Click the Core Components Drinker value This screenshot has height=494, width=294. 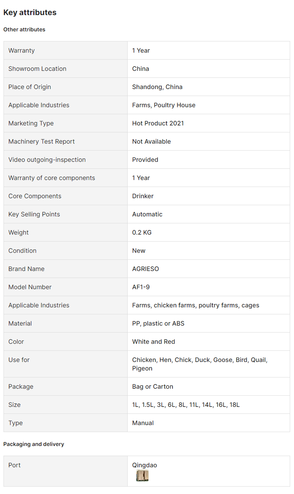point(143,196)
